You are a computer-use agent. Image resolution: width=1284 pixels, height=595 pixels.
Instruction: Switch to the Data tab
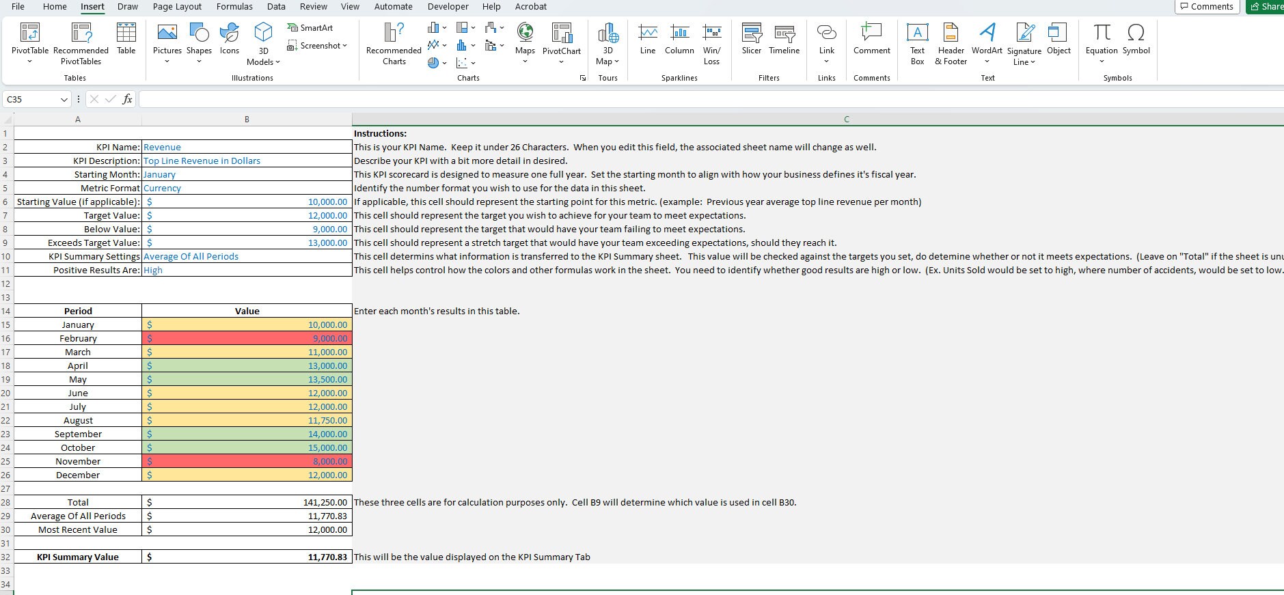pos(276,6)
